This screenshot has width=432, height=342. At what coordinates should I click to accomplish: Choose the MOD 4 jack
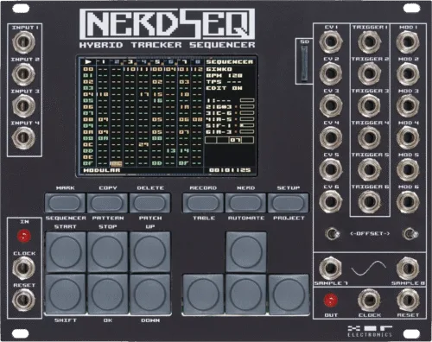pos(408,137)
